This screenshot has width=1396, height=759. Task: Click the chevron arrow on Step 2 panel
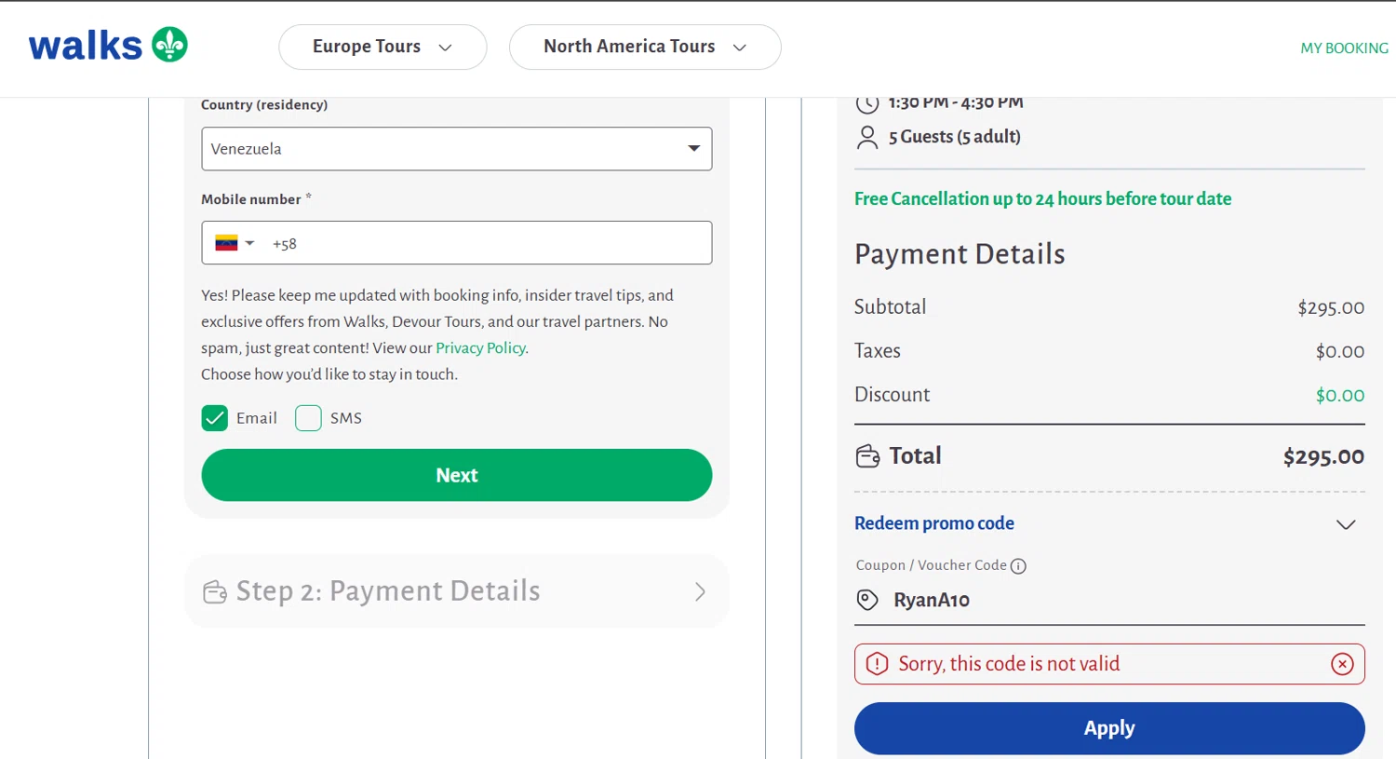coord(701,592)
